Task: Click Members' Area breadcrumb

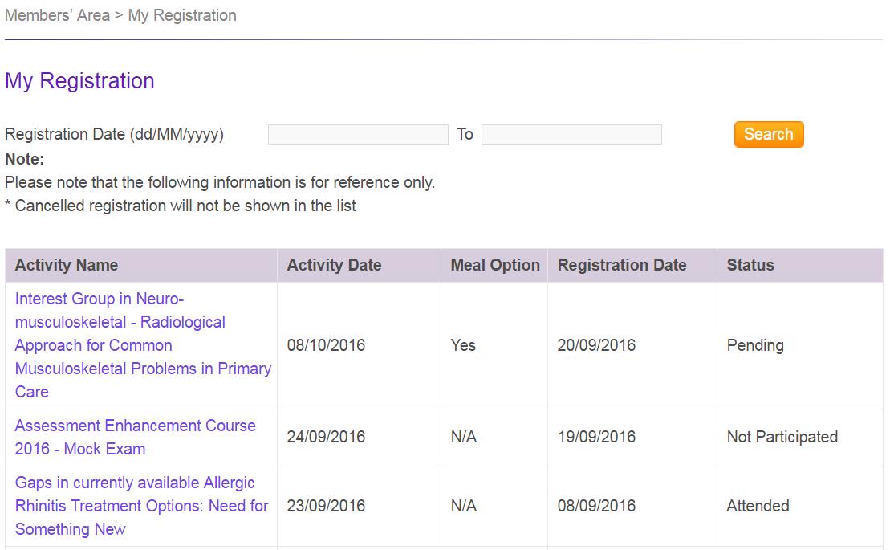Action: [57, 15]
